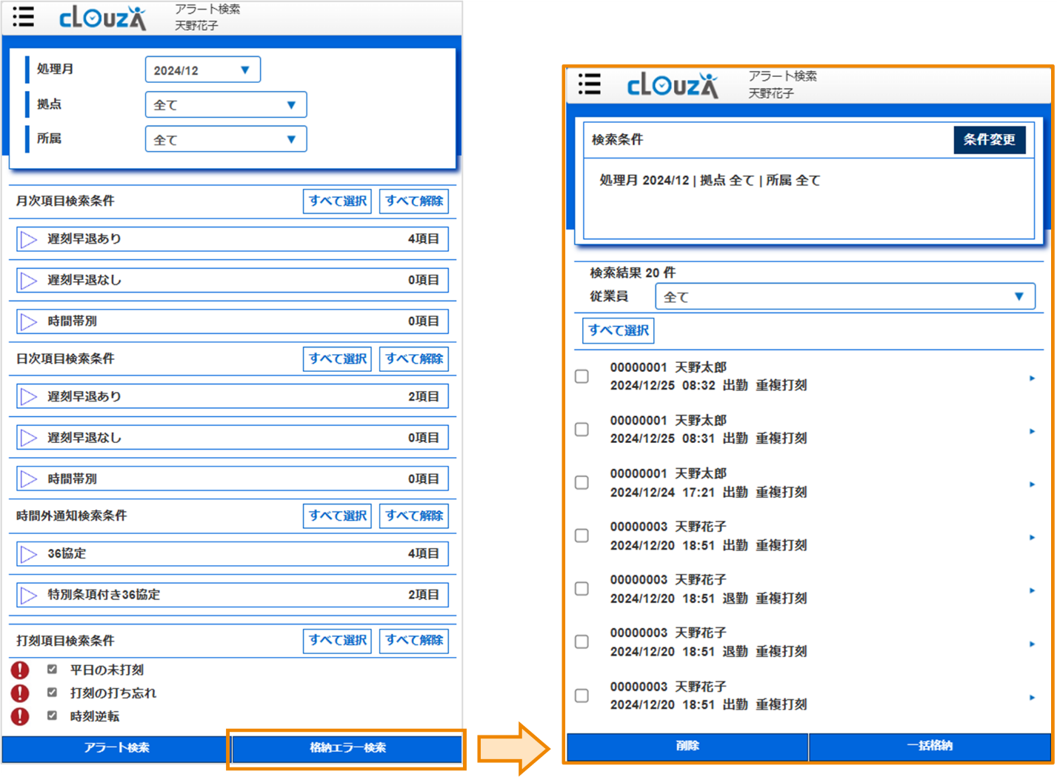Click the red alert icon beside 時刻逆転

click(x=19, y=717)
